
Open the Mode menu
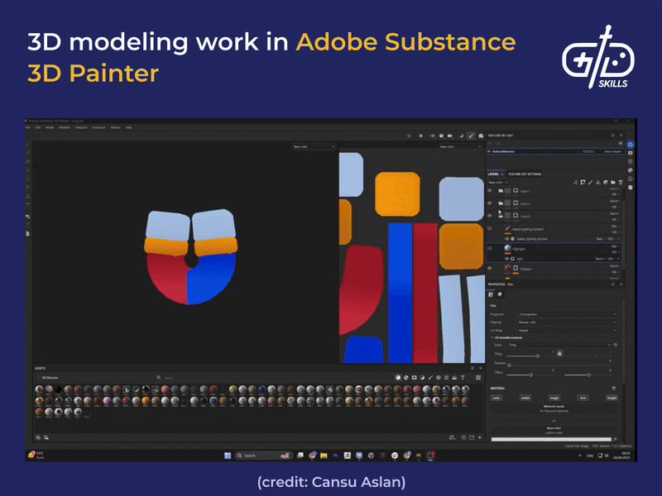coord(50,127)
